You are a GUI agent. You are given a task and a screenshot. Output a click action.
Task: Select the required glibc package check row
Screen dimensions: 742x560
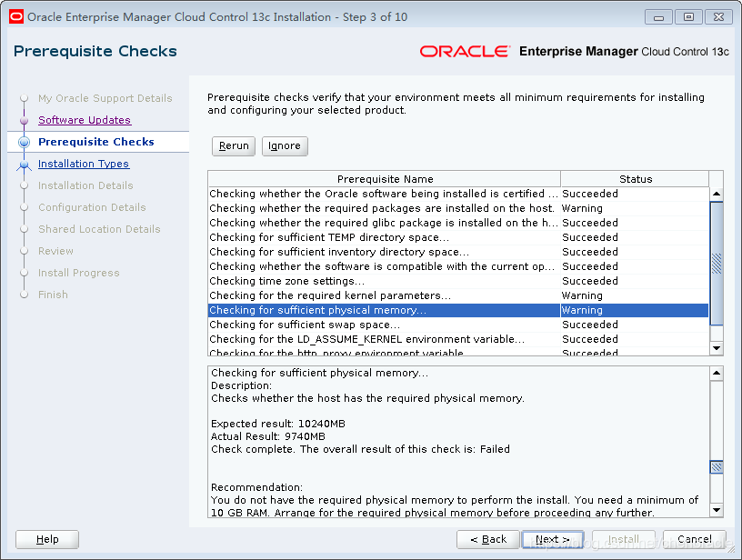(458, 223)
